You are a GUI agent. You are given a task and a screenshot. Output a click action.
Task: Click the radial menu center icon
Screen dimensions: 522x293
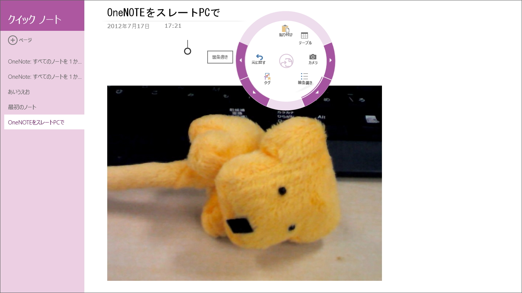point(286,61)
